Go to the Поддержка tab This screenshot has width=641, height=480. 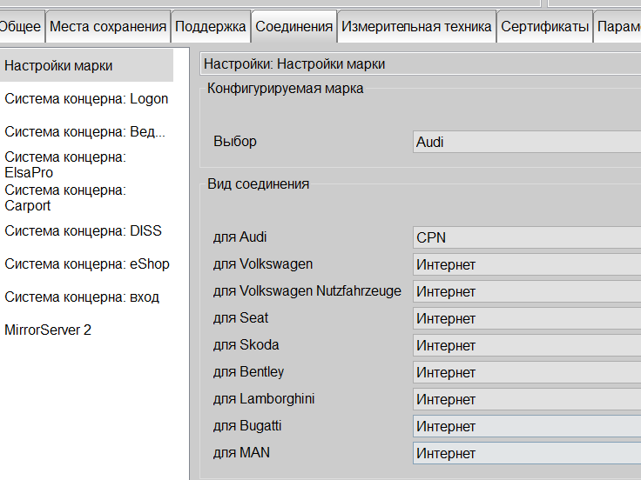tap(211, 27)
